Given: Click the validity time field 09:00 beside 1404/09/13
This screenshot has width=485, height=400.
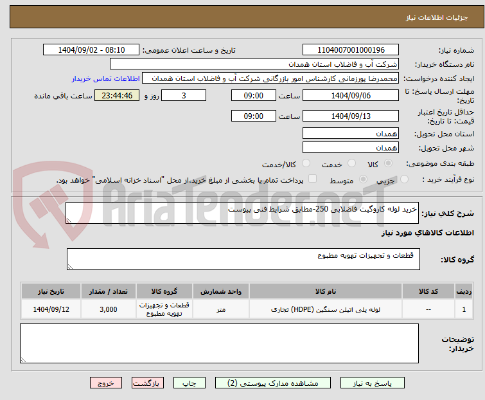Looking at the screenshot, I should pyautogui.click(x=253, y=116).
